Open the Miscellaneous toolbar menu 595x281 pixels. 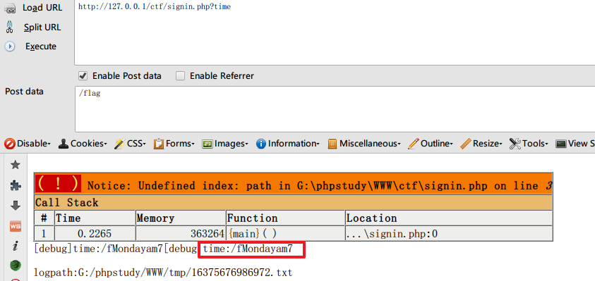[364, 144]
